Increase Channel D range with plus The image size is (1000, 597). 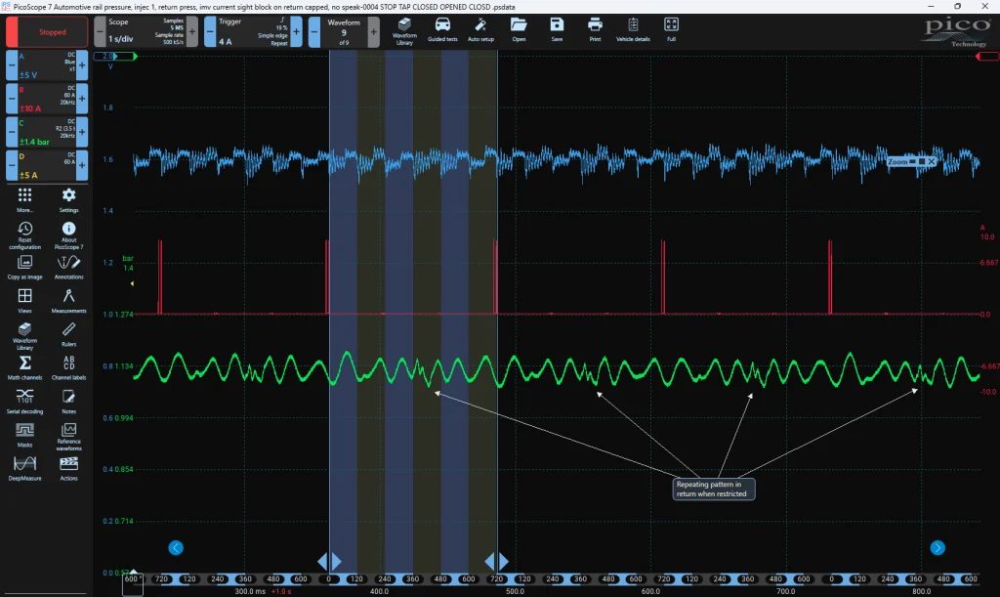pos(82,165)
